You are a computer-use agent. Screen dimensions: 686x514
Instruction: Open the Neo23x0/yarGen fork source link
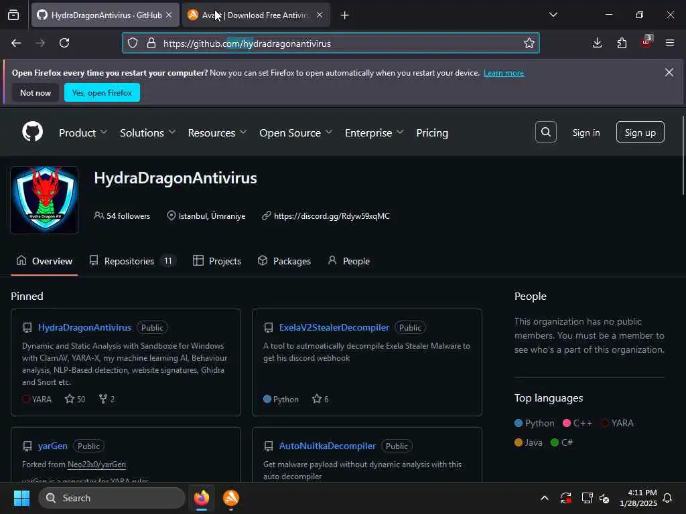96,464
